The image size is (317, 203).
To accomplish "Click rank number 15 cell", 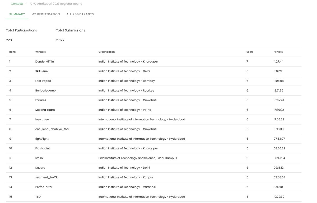I will click(11, 197).
